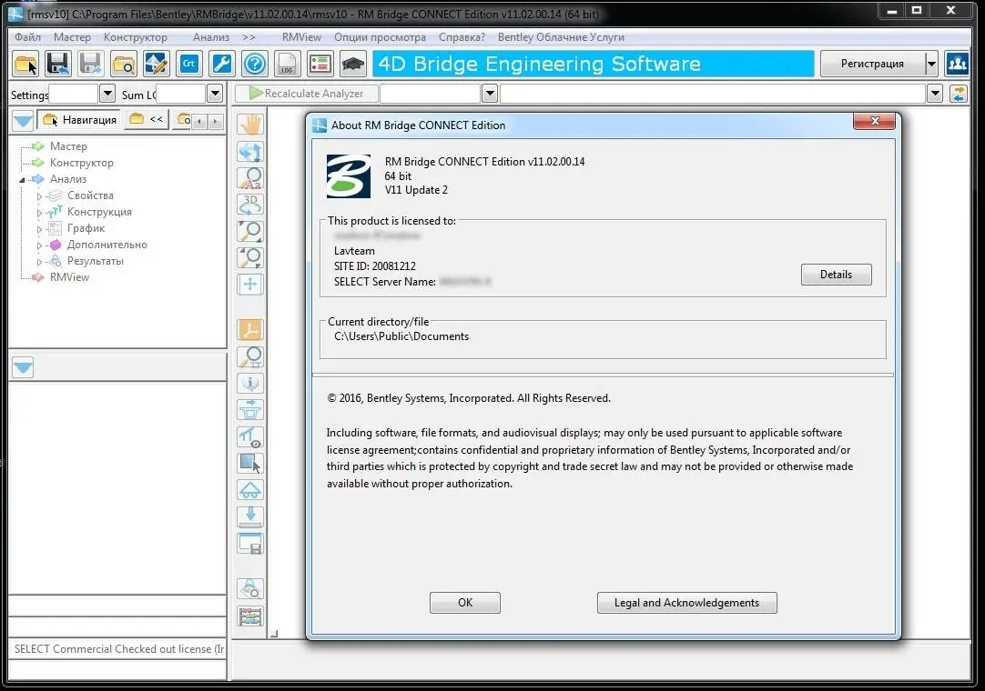Open the Справка? menu
The image size is (985, 691).
tap(462, 37)
